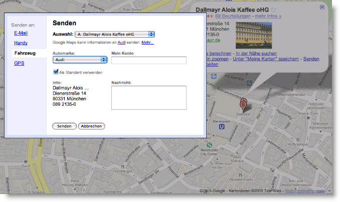Open the Automarke Audi dropdown
This screenshot has width=340, height=202.
[x=80, y=60]
